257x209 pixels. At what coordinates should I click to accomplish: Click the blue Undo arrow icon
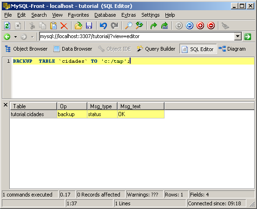pos(104,26)
